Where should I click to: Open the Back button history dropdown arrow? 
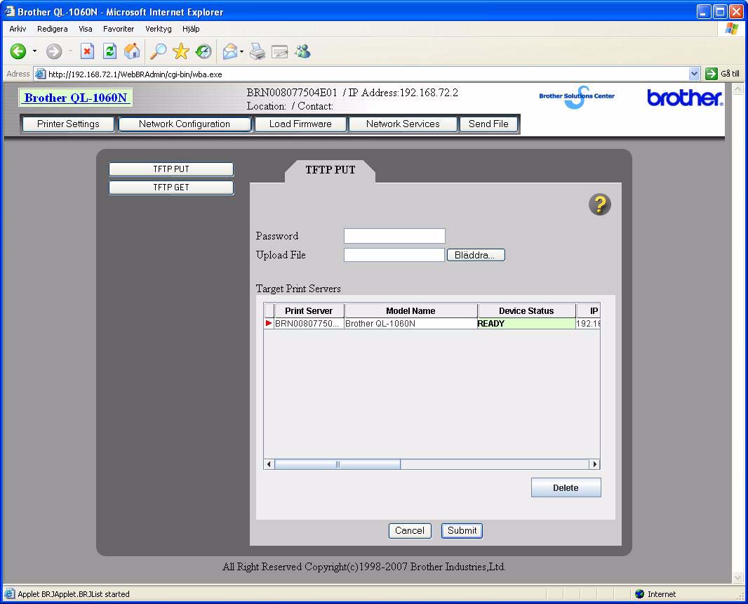35,51
